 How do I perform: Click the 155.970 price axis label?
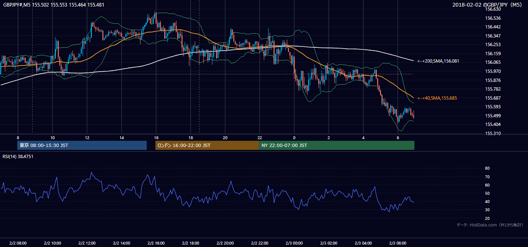[x=492, y=71]
